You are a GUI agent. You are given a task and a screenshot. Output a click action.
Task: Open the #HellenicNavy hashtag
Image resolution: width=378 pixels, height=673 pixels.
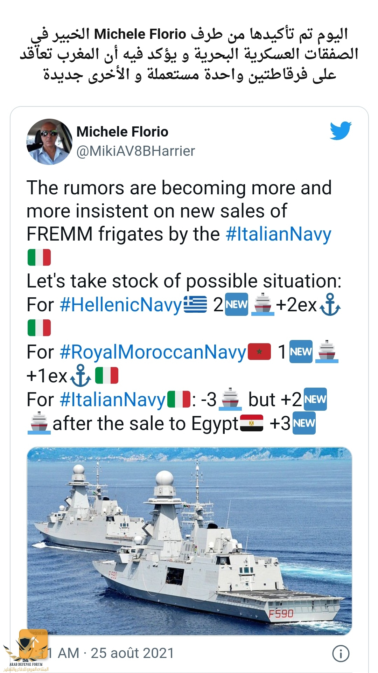121,305
